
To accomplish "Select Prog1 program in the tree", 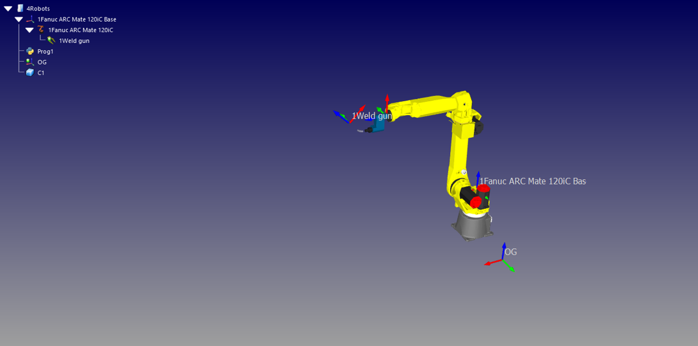I will [x=45, y=51].
